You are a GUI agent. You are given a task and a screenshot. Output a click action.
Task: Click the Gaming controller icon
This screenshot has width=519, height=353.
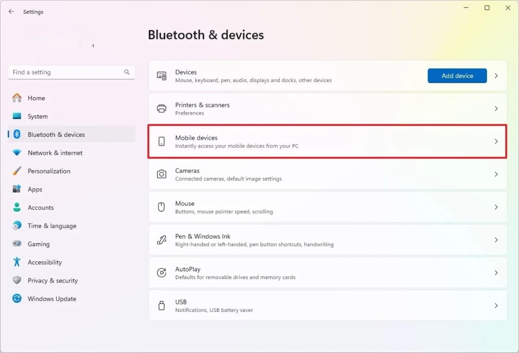17,244
